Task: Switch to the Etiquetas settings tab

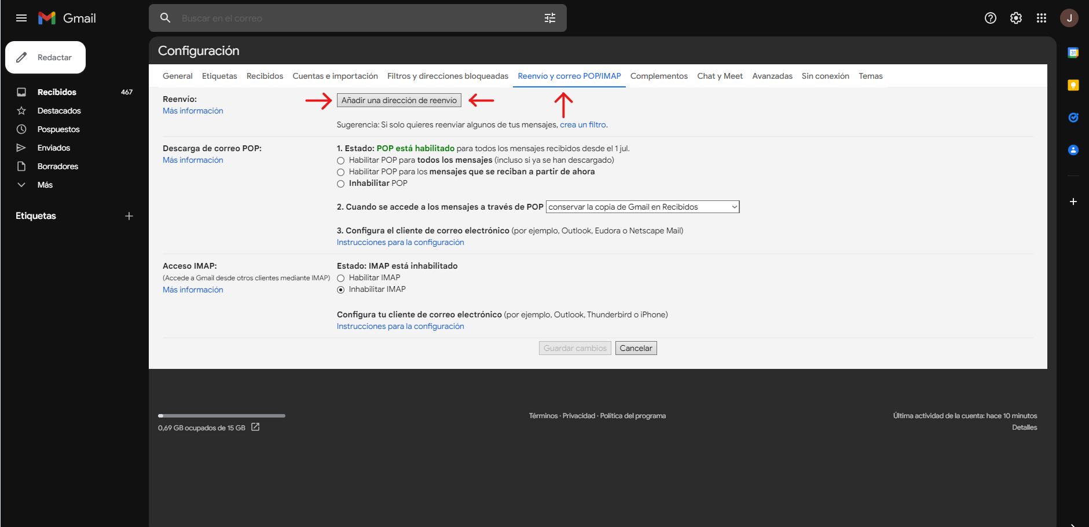Action: [x=219, y=76]
